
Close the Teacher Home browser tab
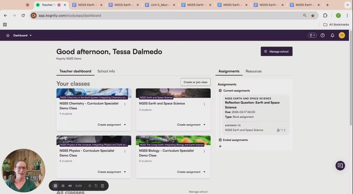coord(65,5)
